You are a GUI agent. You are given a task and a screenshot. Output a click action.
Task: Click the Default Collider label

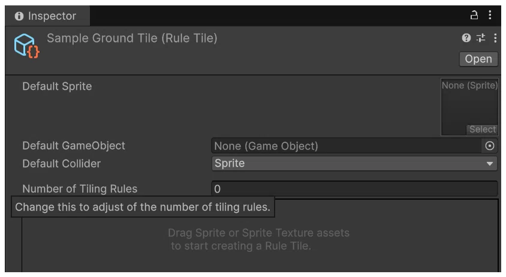pos(62,164)
